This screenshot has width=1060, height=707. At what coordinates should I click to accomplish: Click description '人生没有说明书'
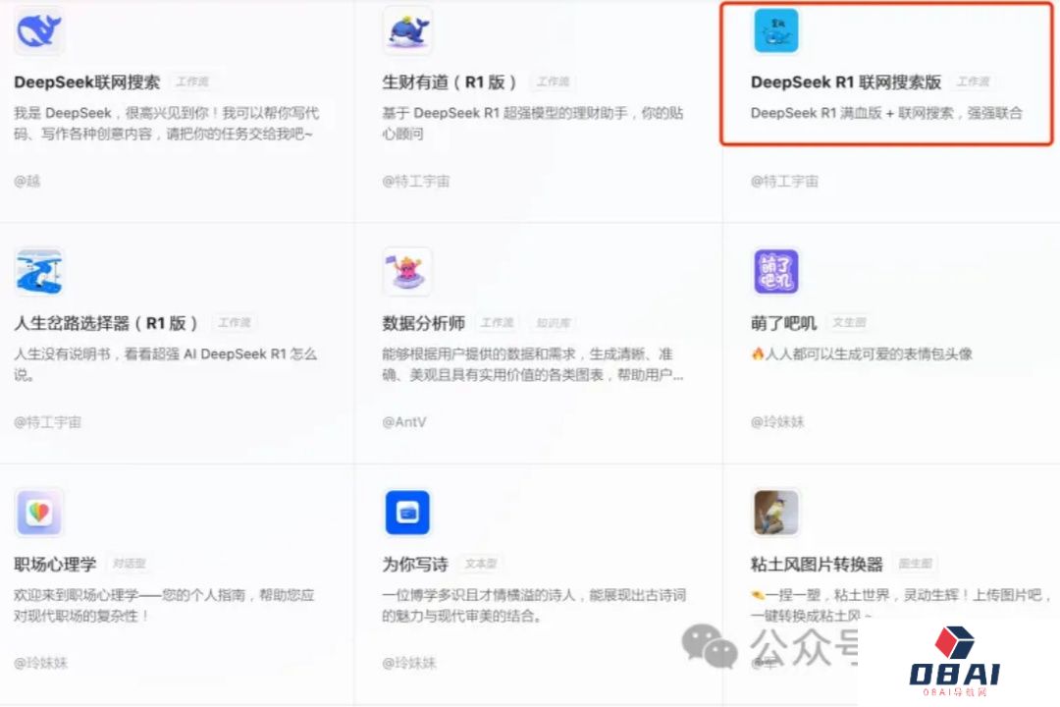pyautogui.click(x=166, y=364)
